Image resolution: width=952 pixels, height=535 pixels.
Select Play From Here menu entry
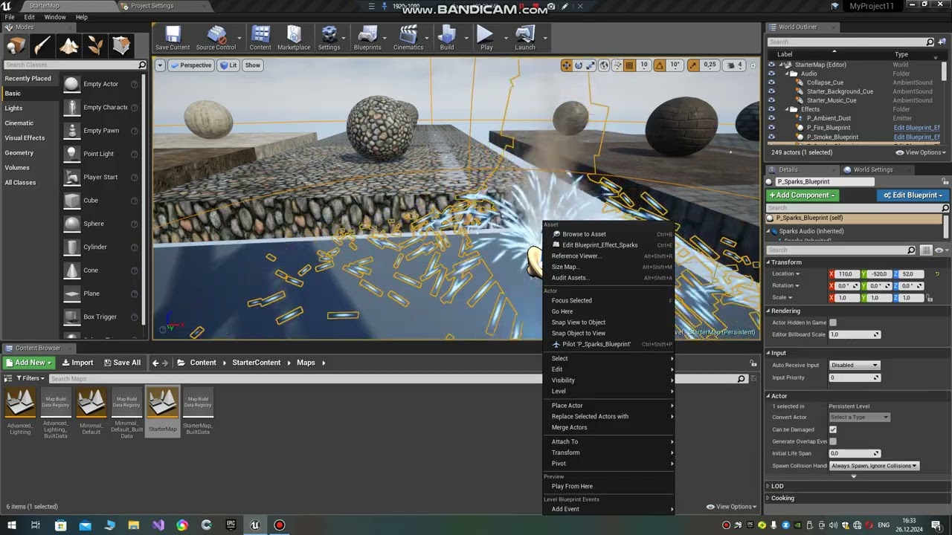(572, 486)
